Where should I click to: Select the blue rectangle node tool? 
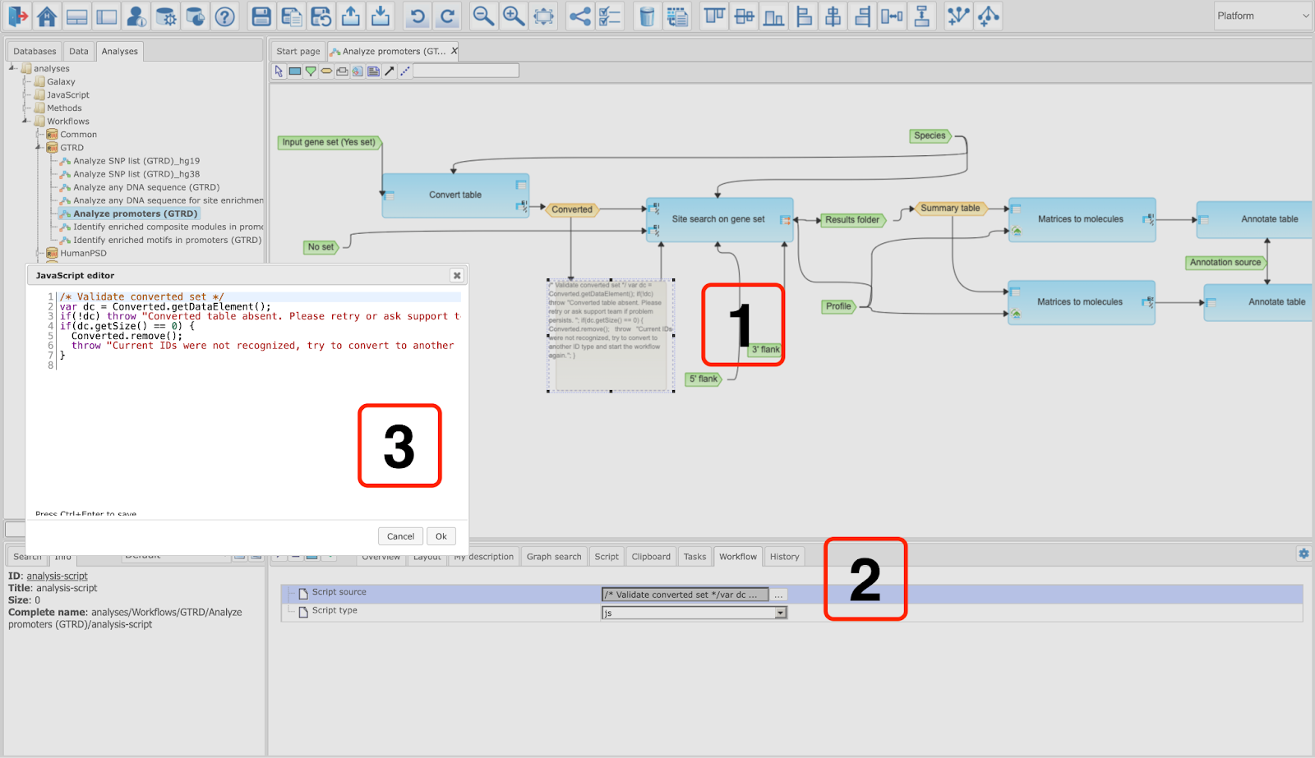[x=295, y=71]
